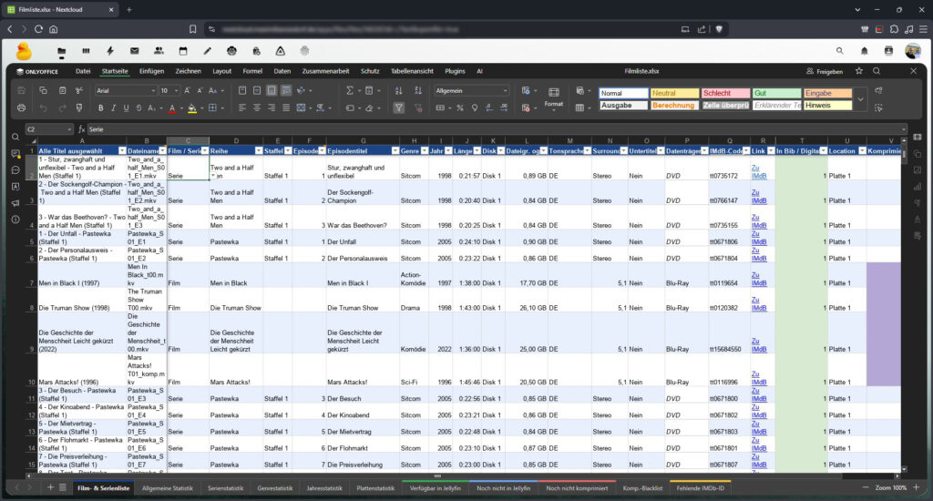Click the Freigeben share button
Image resolution: width=933 pixels, height=501 pixels.
point(825,70)
